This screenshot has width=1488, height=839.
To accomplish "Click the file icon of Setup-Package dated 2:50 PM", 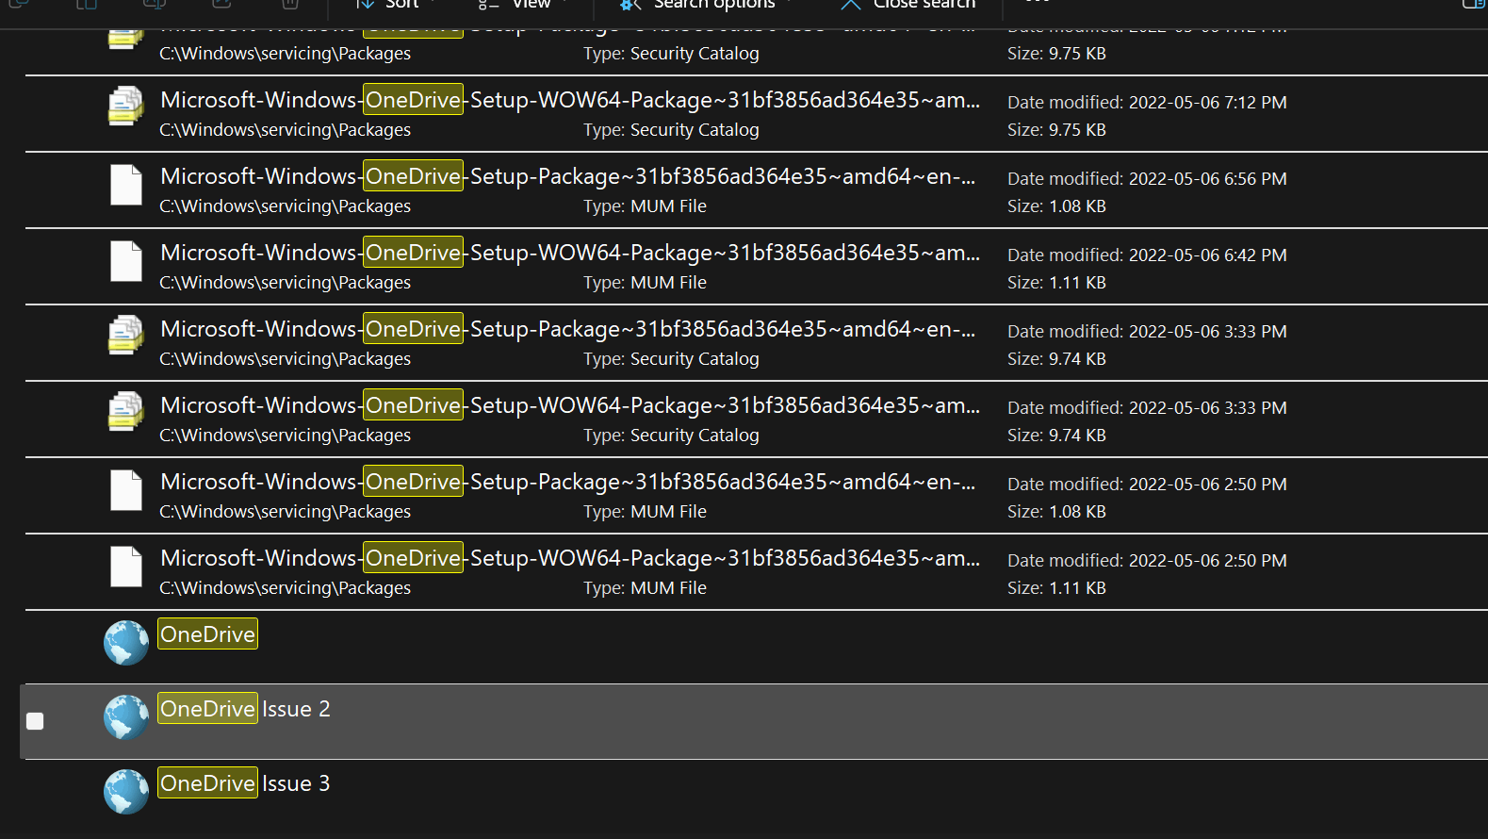I will pos(125,489).
